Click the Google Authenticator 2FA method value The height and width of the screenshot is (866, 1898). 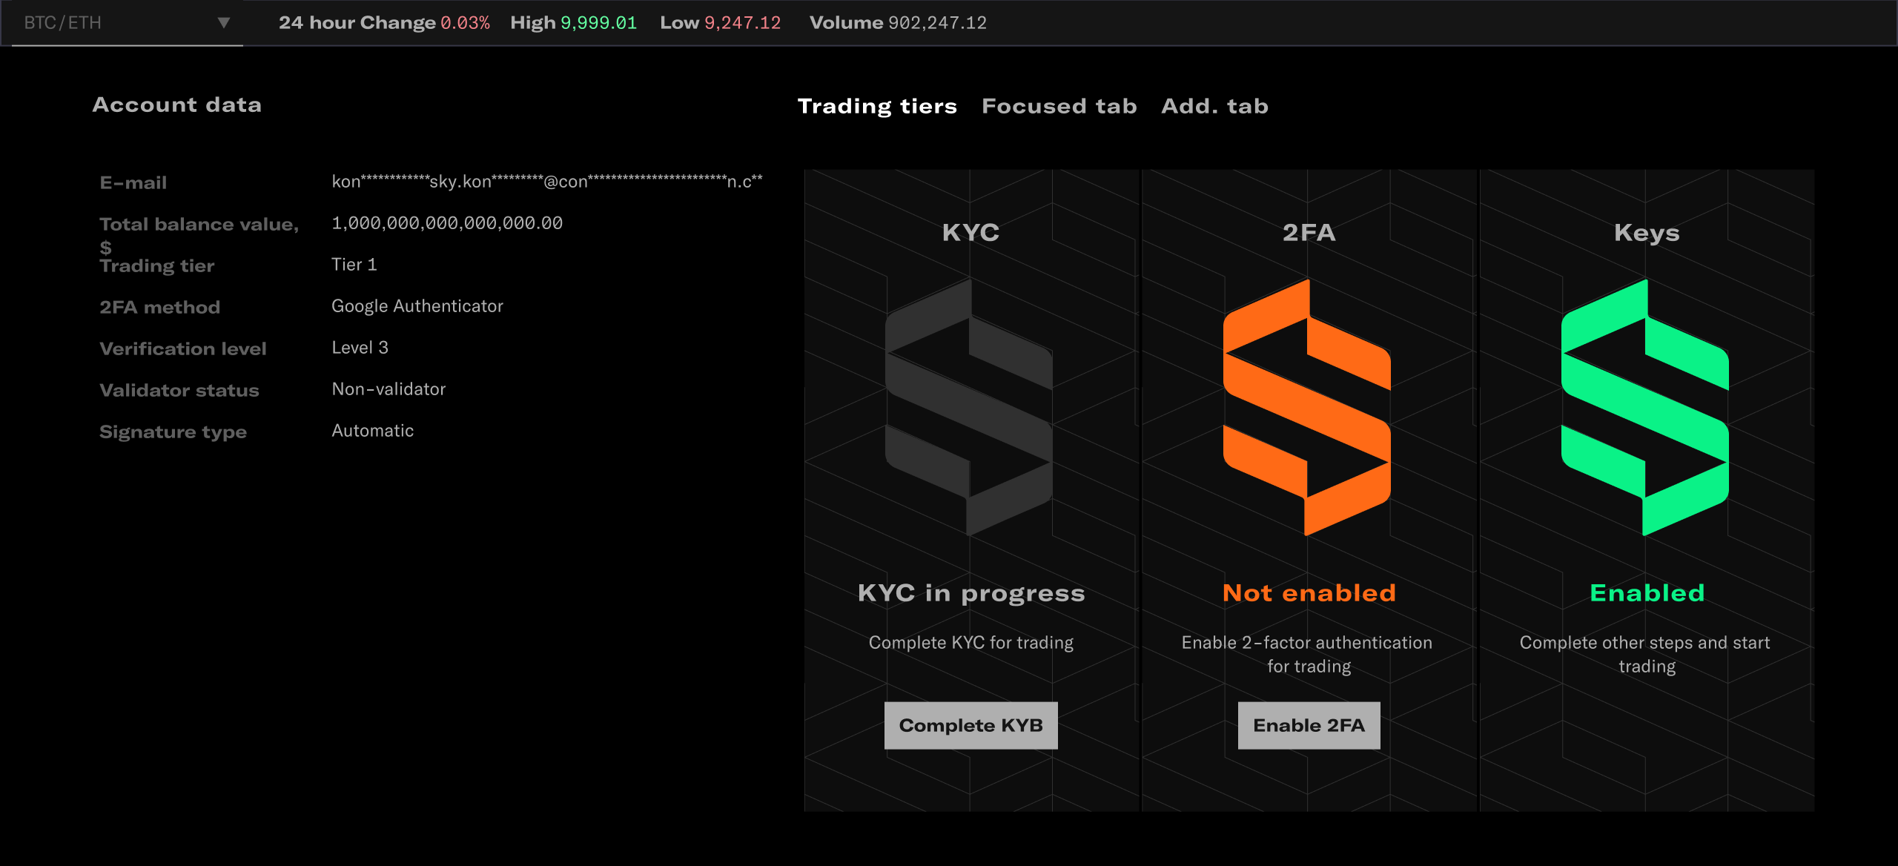[417, 306]
